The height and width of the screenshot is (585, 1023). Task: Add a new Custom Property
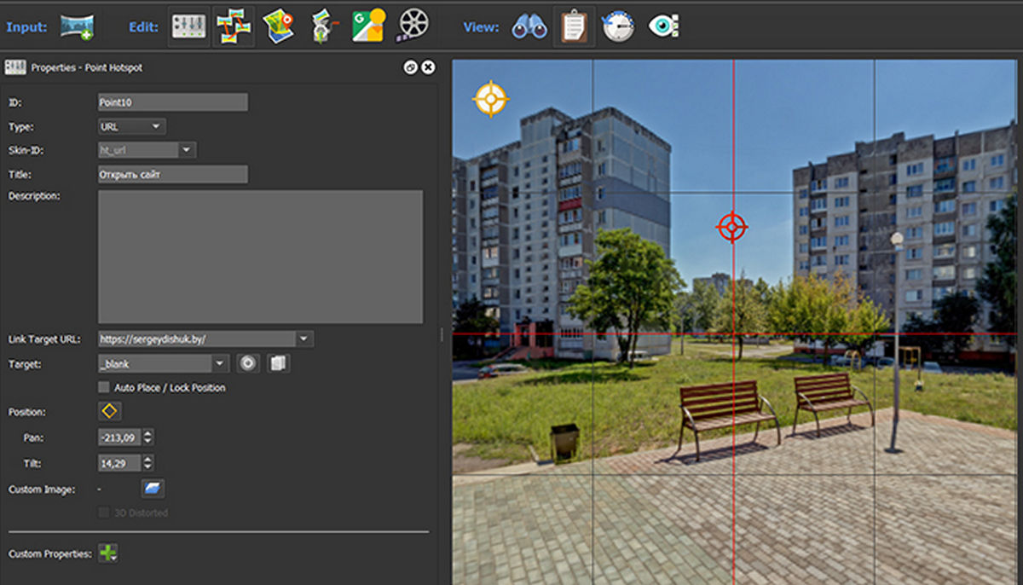[x=108, y=553]
